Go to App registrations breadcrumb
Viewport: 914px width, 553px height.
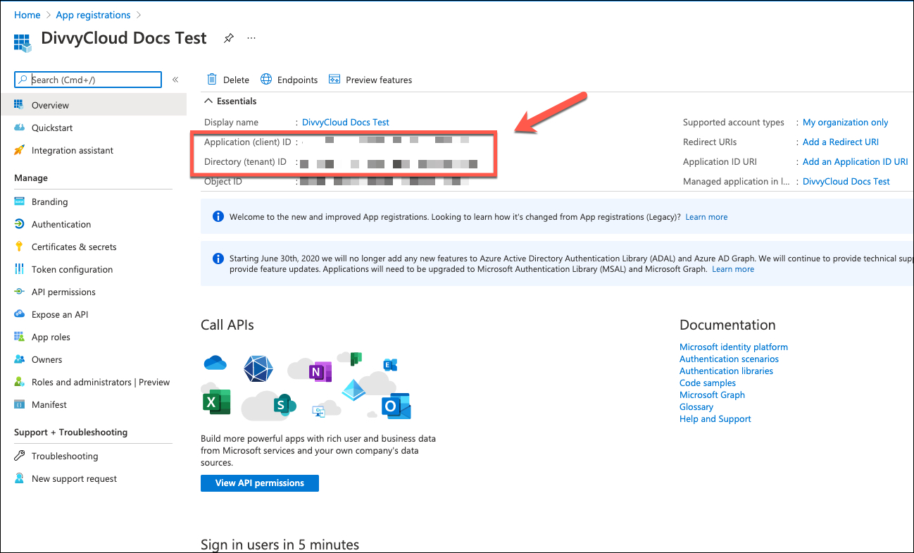tap(93, 15)
